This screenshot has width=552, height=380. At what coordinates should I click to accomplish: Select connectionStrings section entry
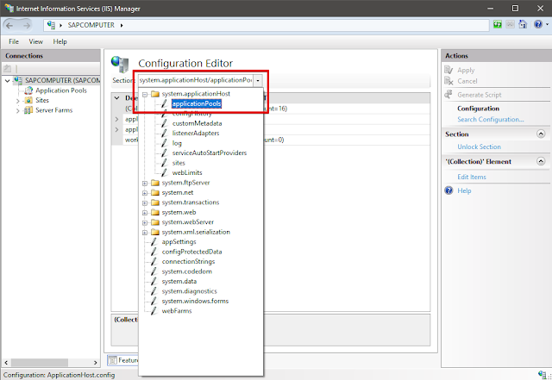[x=188, y=261]
